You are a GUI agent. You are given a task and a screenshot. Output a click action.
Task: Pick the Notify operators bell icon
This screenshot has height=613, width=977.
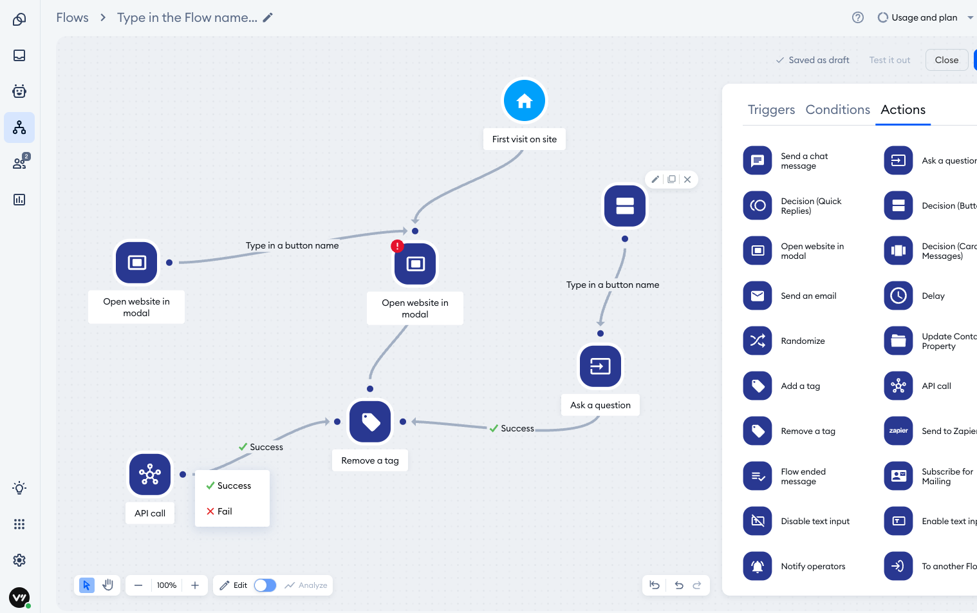coord(758,567)
